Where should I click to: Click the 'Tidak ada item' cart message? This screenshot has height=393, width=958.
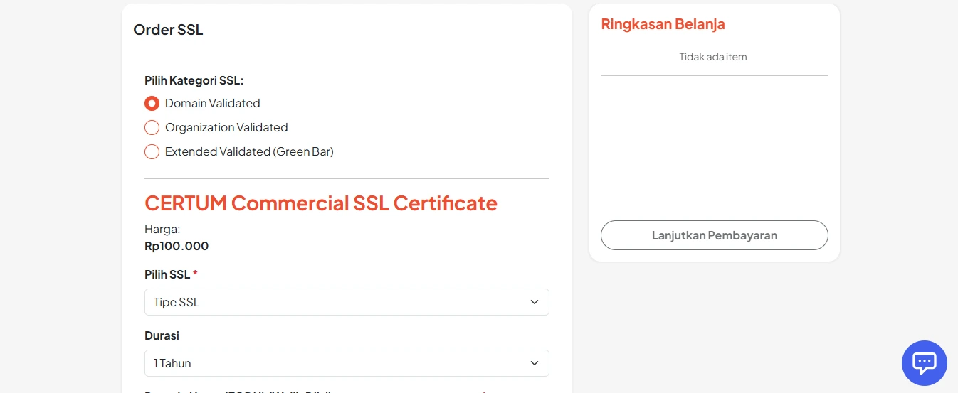[x=713, y=57]
